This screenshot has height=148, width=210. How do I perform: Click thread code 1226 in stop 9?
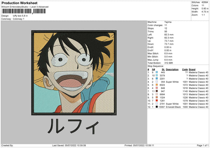[x=185, y=97]
